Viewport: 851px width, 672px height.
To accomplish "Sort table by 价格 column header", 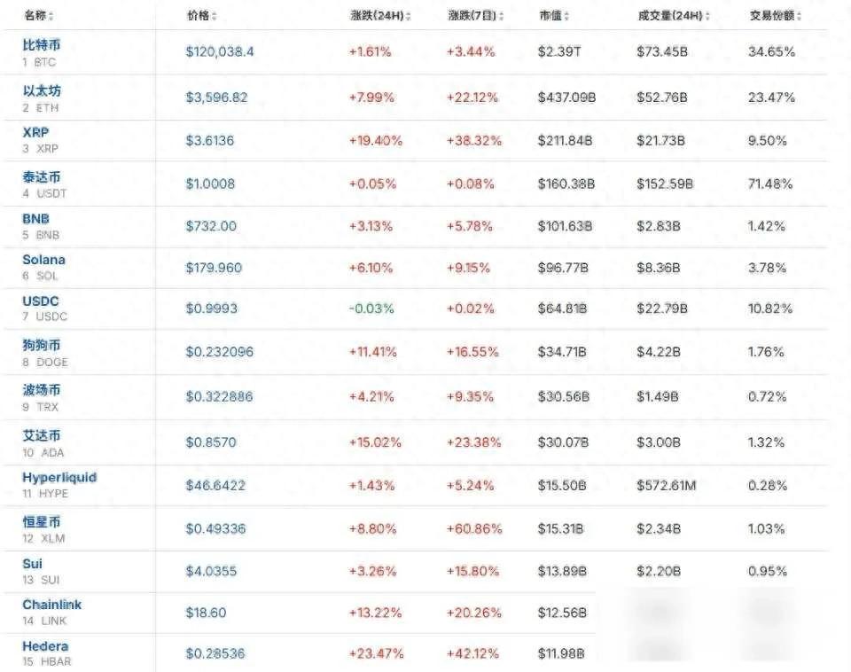I will [x=201, y=16].
